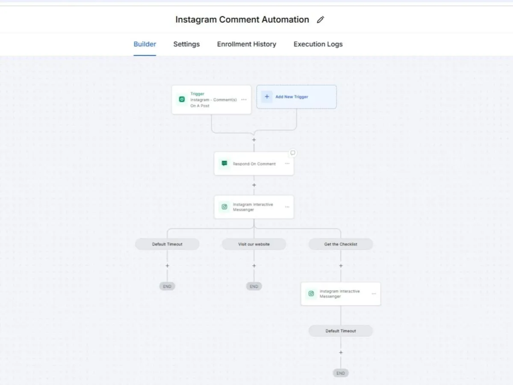Click the Instagram icon on the Trigger card
This screenshot has width=513, height=385.
pyautogui.click(x=182, y=100)
